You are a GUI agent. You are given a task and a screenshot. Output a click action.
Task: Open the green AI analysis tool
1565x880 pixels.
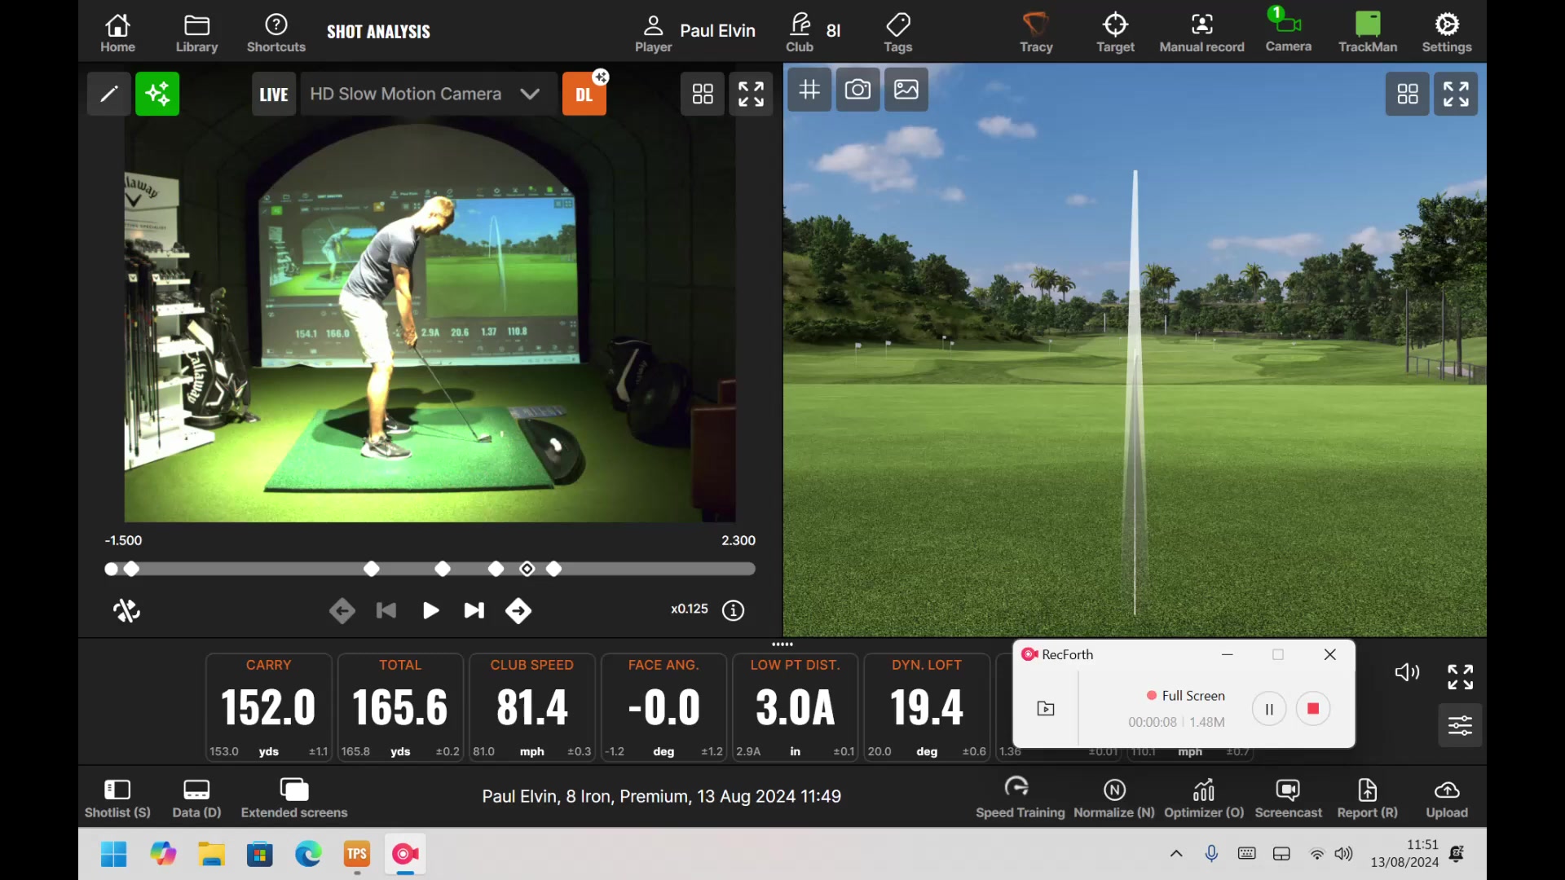tap(157, 94)
